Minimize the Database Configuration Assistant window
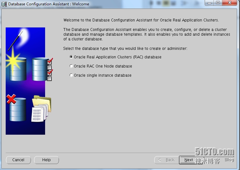 [209, 3]
